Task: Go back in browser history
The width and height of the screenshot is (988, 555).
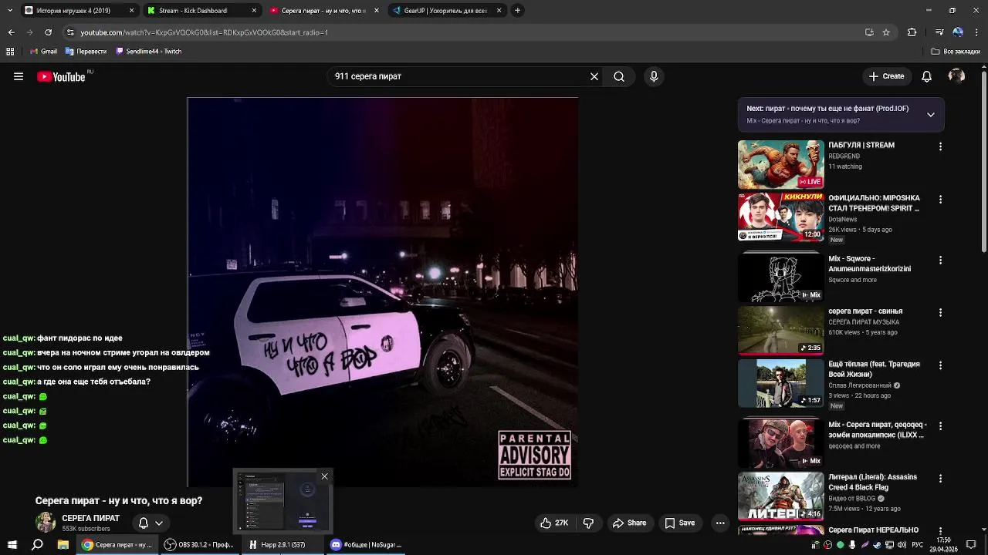Action: coord(11,32)
